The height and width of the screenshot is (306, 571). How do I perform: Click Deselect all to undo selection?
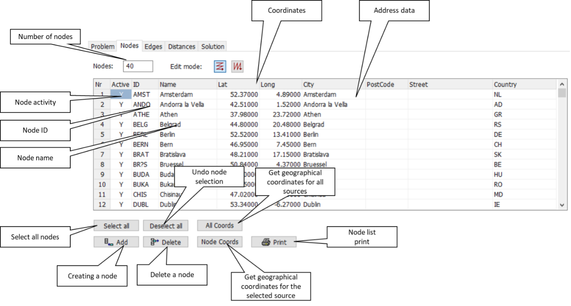(166, 225)
